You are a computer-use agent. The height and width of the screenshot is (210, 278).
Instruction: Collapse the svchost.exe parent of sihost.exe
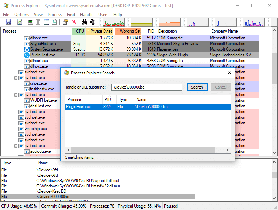(16, 78)
